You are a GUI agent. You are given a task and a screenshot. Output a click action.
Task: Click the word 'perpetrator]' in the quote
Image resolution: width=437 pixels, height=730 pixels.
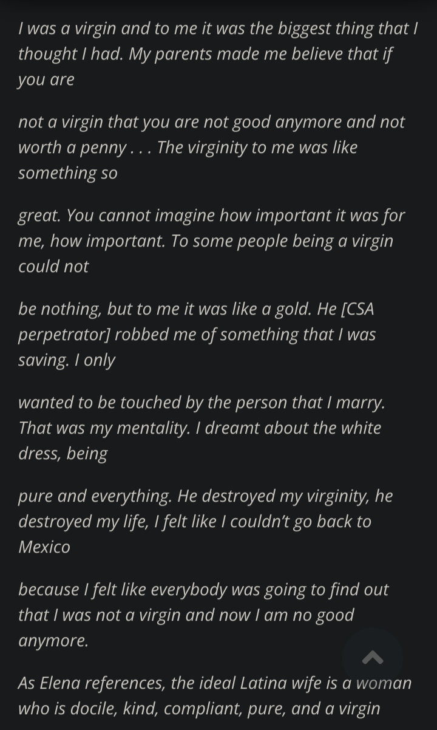point(64,334)
